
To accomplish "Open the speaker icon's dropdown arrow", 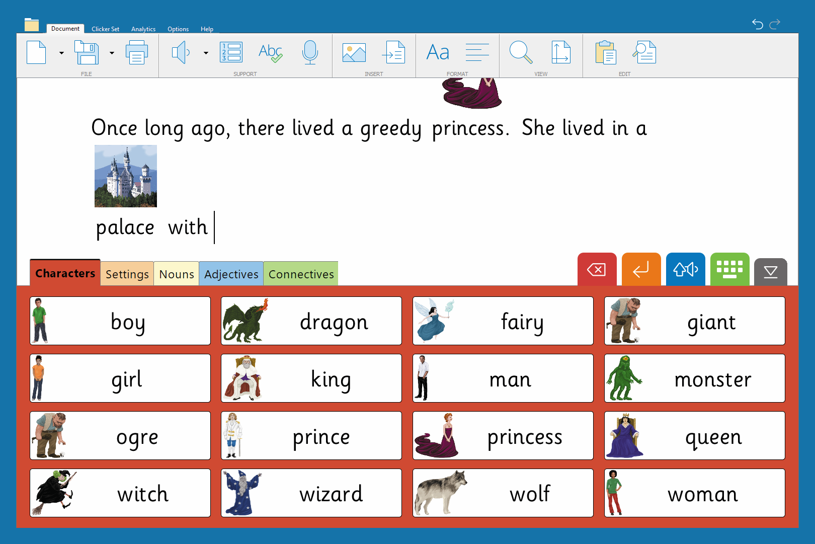I will (205, 53).
